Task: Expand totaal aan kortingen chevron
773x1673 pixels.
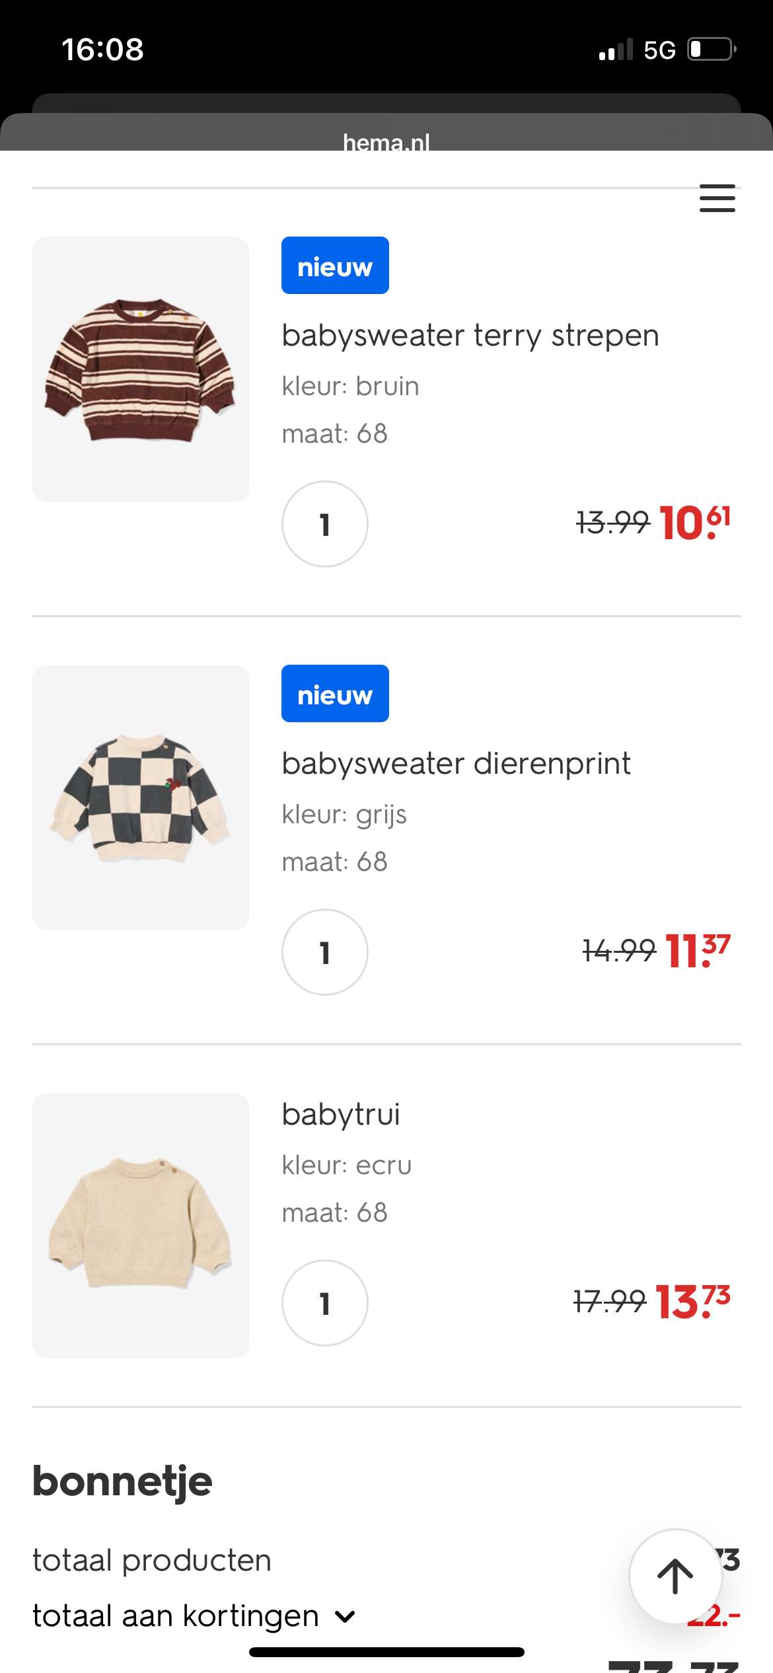Action: point(345,1617)
